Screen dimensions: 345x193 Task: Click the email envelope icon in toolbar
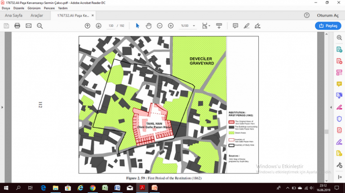click(x=28, y=26)
